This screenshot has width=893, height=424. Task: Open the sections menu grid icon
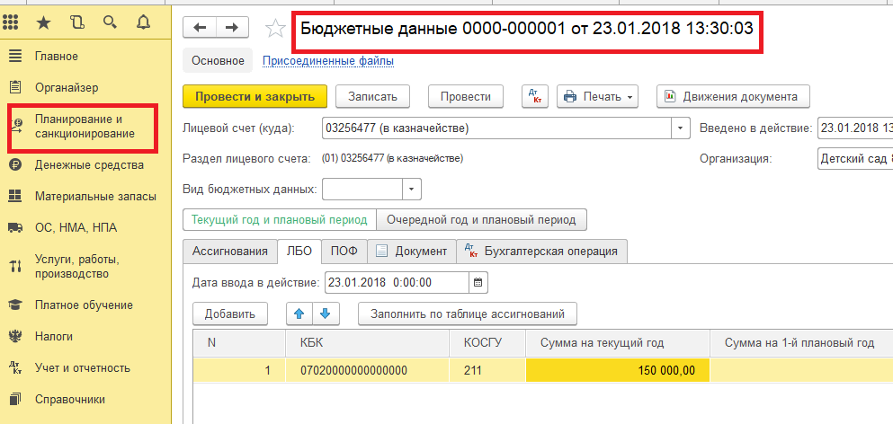click(14, 21)
